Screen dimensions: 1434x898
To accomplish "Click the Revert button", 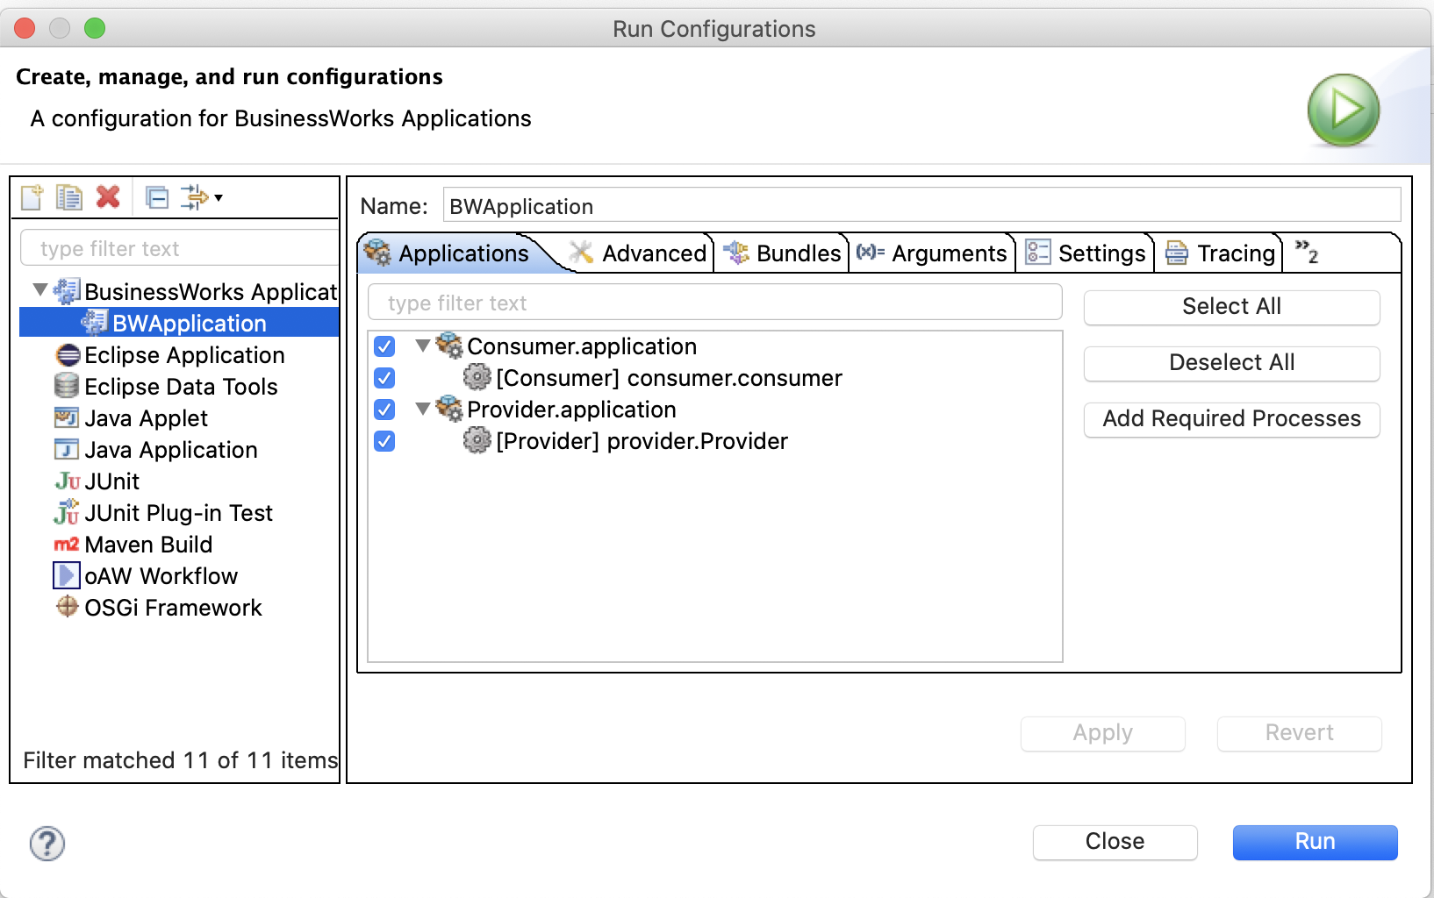I will [1299, 733].
